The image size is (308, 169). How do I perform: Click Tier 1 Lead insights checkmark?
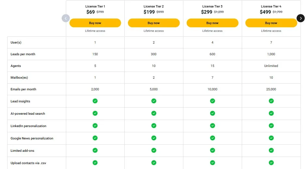[95, 101]
